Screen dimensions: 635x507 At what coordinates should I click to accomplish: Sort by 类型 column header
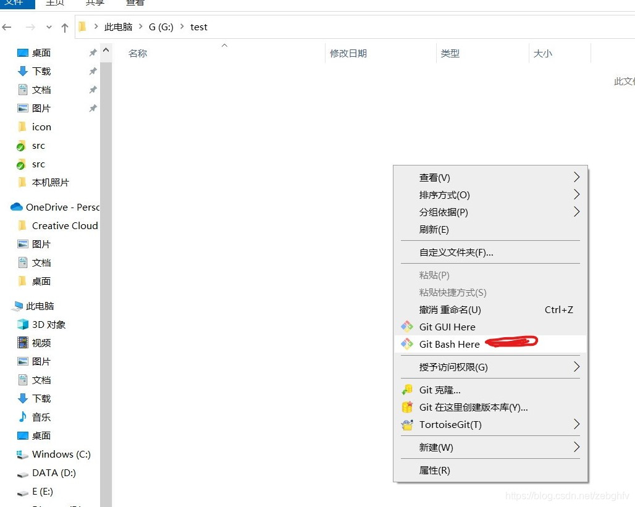click(450, 53)
